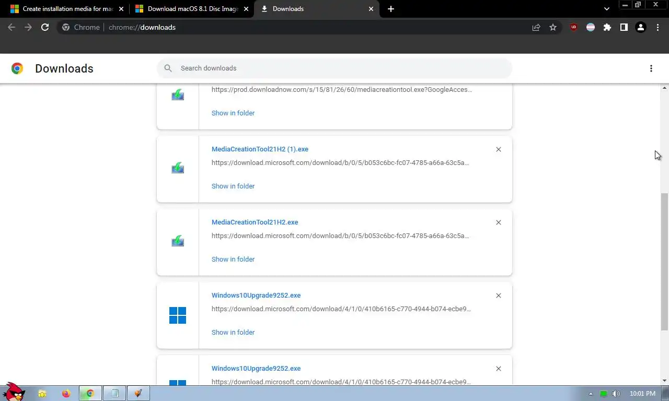Click MediaCreationTool21H2.exe file icon
Image resolution: width=669 pixels, height=401 pixels.
click(178, 241)
